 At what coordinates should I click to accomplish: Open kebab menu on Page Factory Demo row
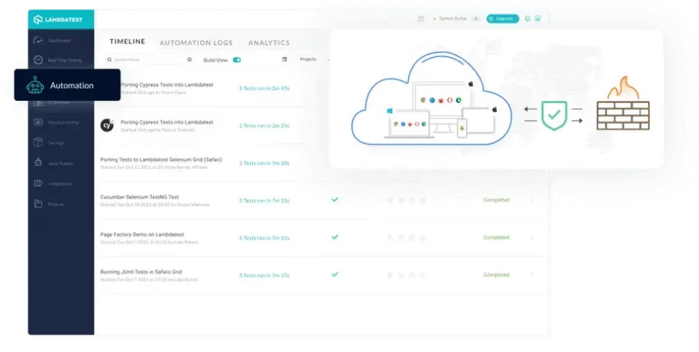click(x=532, y=237)
